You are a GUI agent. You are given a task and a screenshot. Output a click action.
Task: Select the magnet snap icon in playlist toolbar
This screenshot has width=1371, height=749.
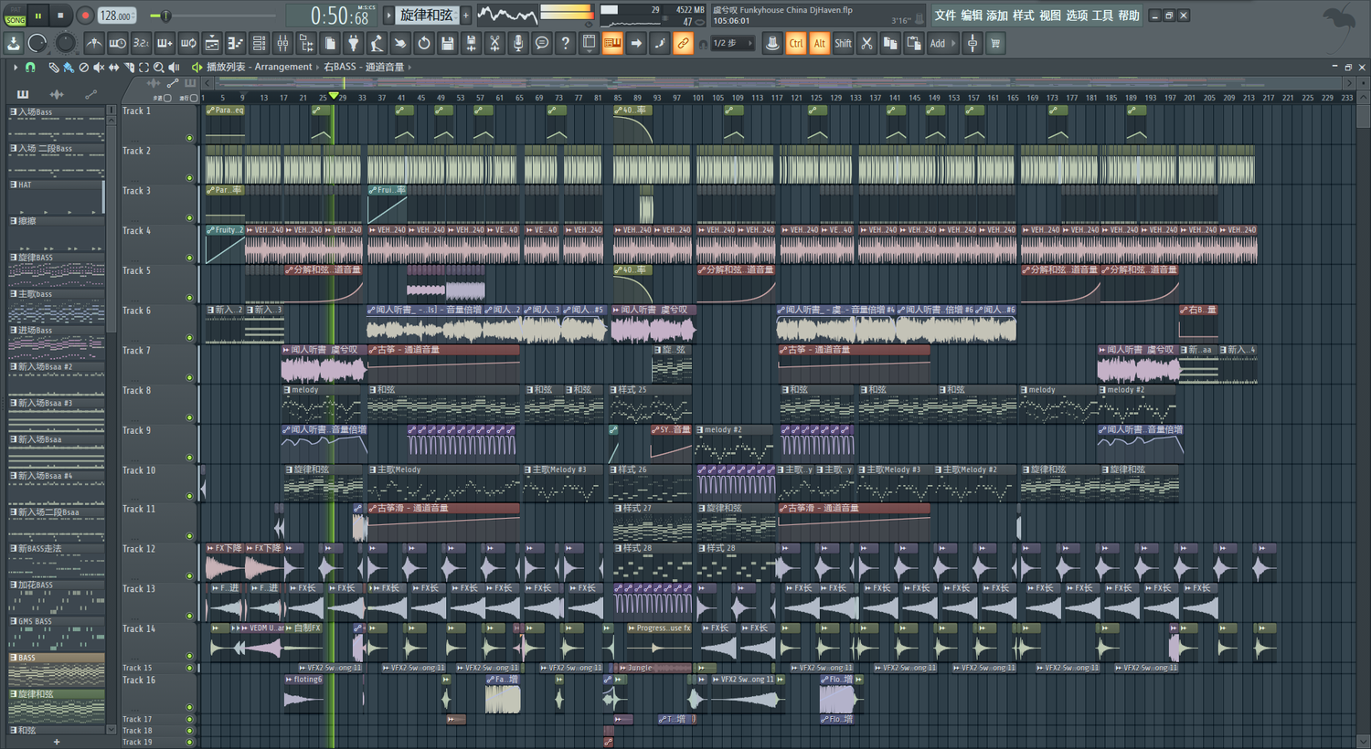[30, 67]
